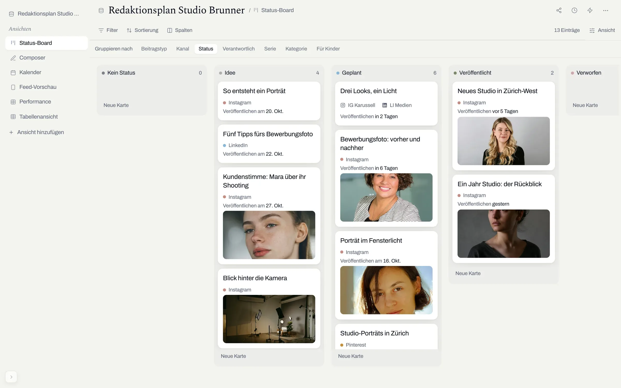
Task: Open the history clock icon
Action: (574, 10)
